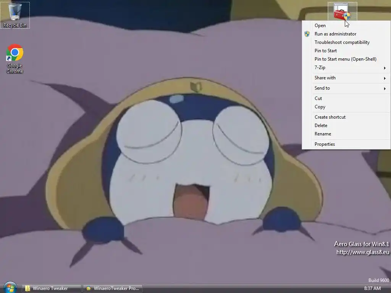Select Troubleshoot compatibility
This screenshot has height=293, width=391.
[x=346, y=42]
